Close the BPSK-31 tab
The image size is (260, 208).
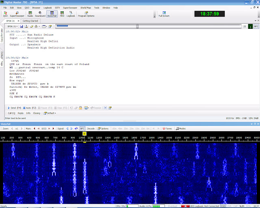(18, 21)
